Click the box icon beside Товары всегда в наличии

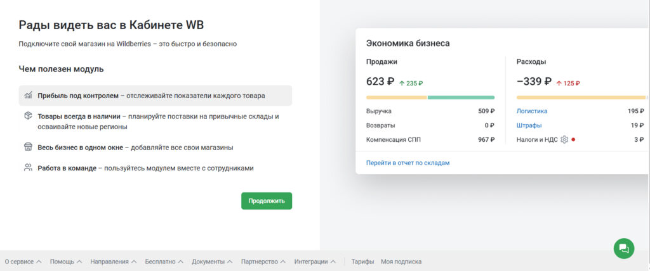[28, 117]
